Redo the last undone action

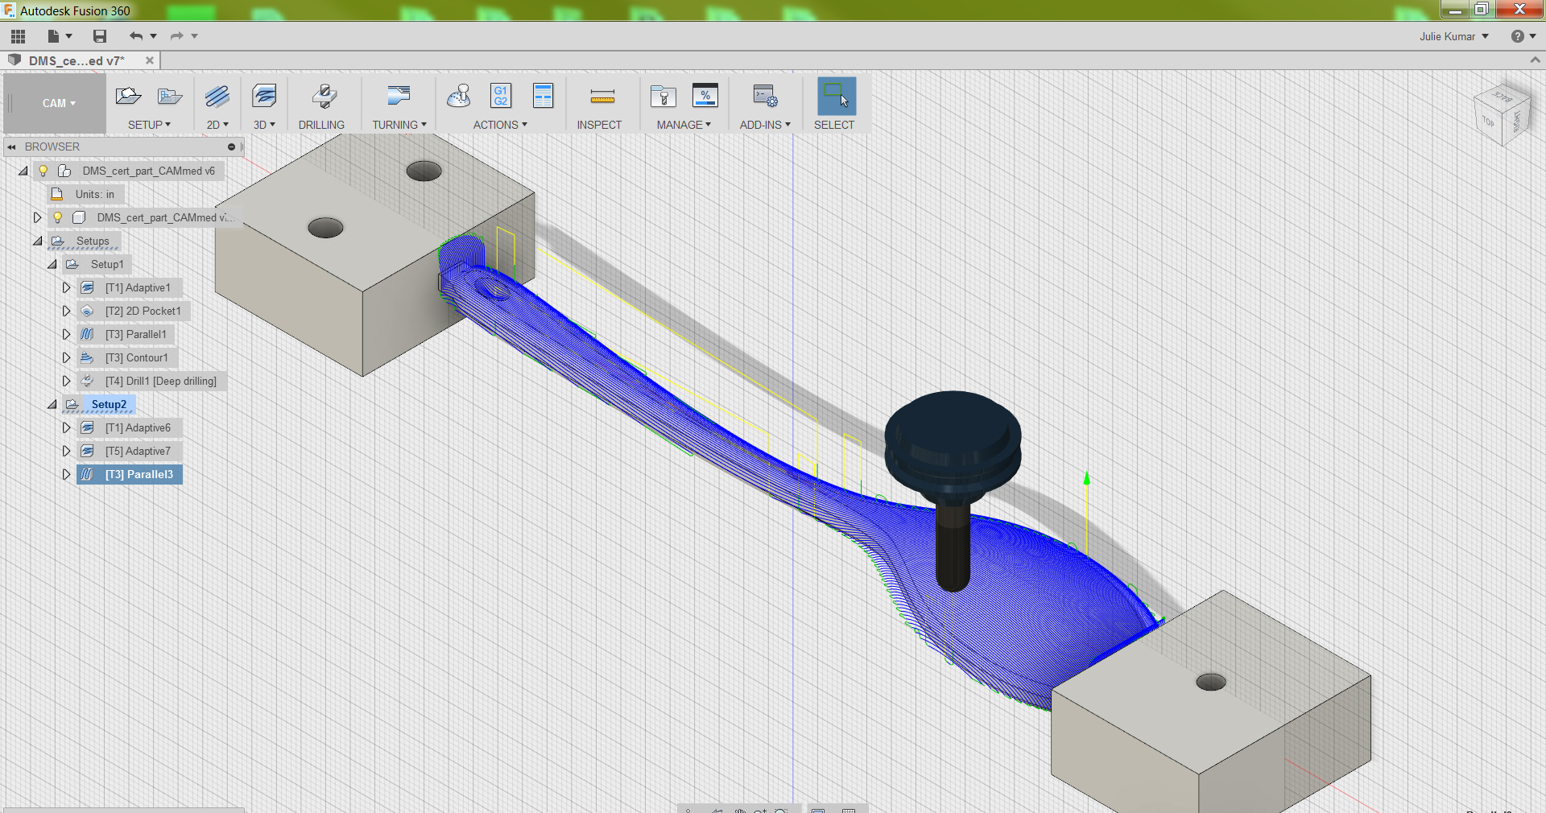click(x=176, y=36)
